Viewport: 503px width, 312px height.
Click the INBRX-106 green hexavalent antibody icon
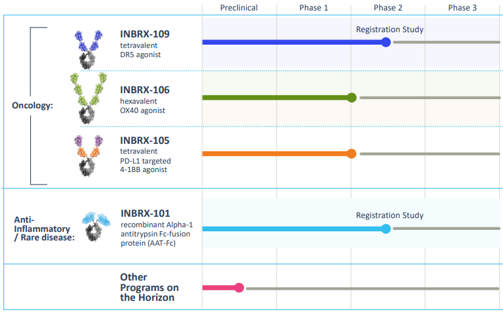click(89, 99)
